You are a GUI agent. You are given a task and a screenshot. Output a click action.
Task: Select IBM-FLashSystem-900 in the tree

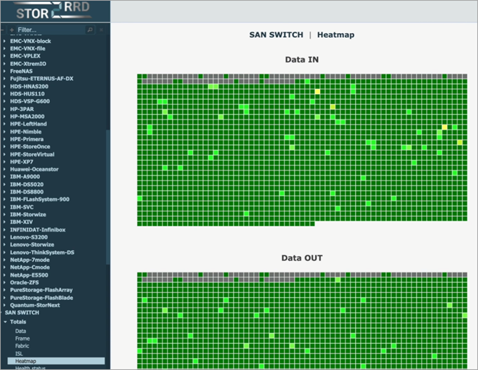(x=39, y=199)
